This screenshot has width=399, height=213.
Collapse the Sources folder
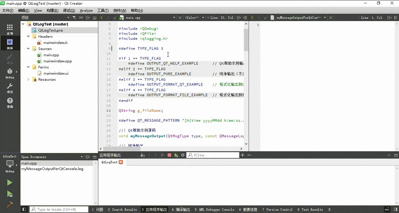(x=28, y=49)
